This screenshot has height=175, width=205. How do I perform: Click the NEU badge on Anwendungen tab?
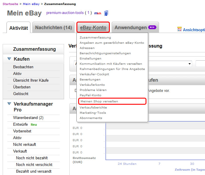(x=152, y=27)
